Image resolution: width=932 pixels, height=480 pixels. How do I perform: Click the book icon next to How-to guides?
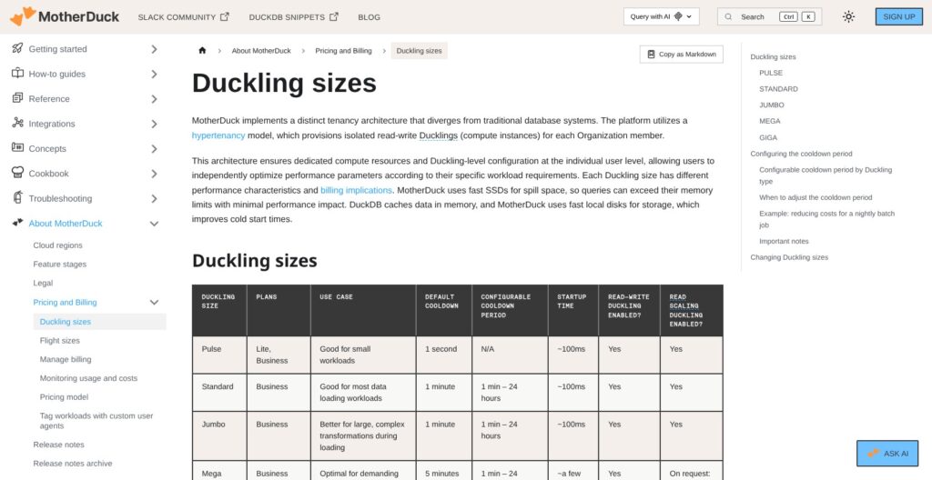click(17, 74)
